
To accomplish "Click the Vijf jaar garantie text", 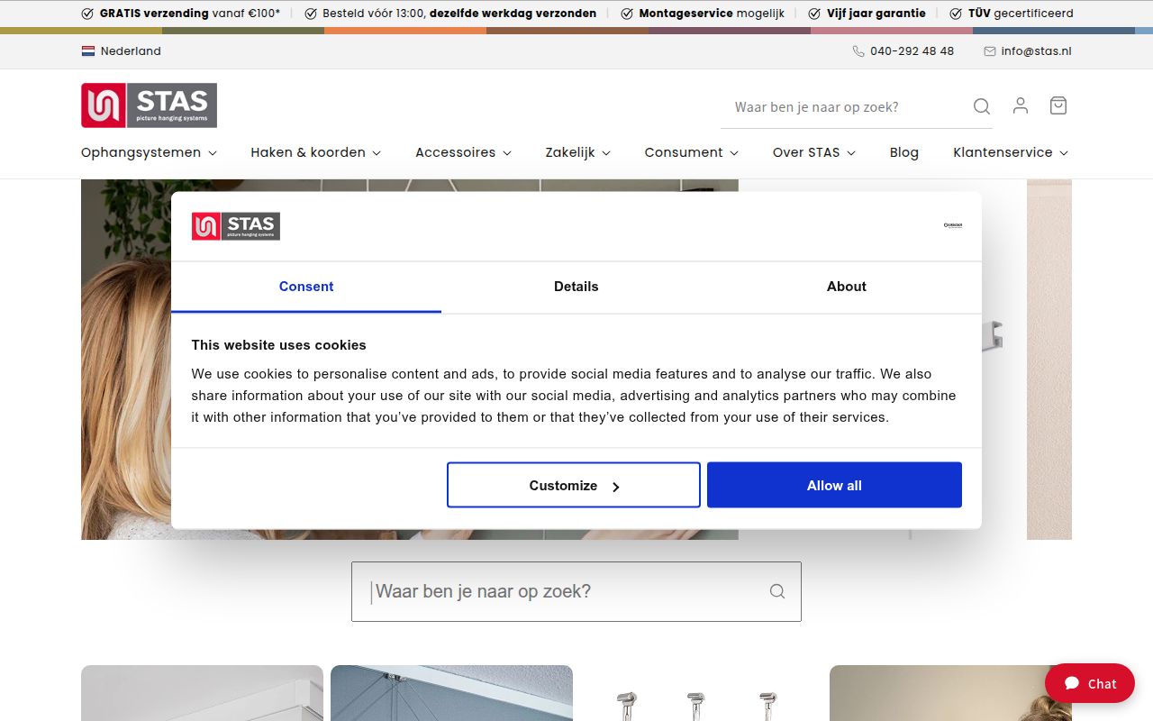I will pos(876,14).
